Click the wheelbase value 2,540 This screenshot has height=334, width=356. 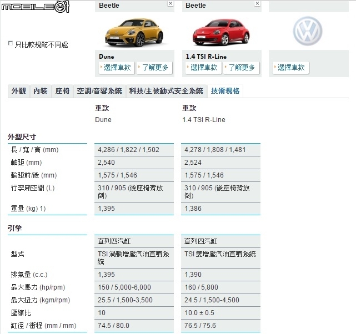point(106,163)
